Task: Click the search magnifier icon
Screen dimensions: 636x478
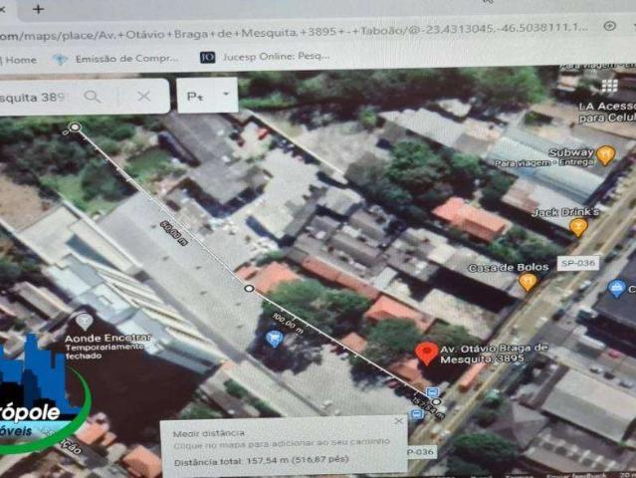Action: coord(93,97)
